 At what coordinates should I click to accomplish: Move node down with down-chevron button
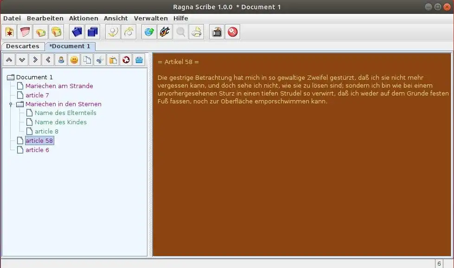tap(22, 60)
